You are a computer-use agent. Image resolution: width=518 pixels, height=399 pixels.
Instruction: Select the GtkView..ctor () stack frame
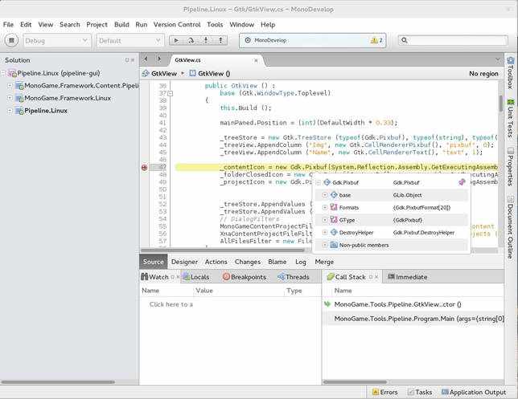coord(397,304)
